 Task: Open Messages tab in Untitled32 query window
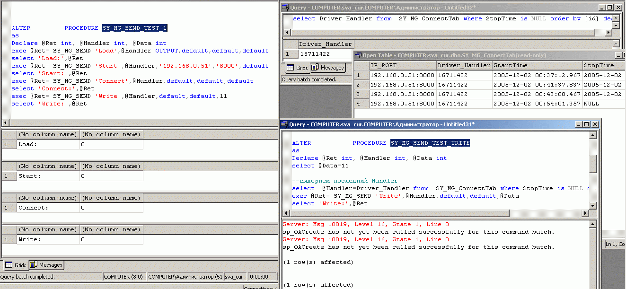(x=327, y=68)
